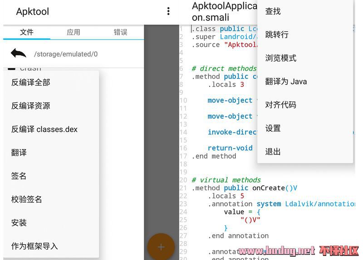363x260 pixels.
Task: Enable 浏览模式 in editor menu
Action: [281, 58]
